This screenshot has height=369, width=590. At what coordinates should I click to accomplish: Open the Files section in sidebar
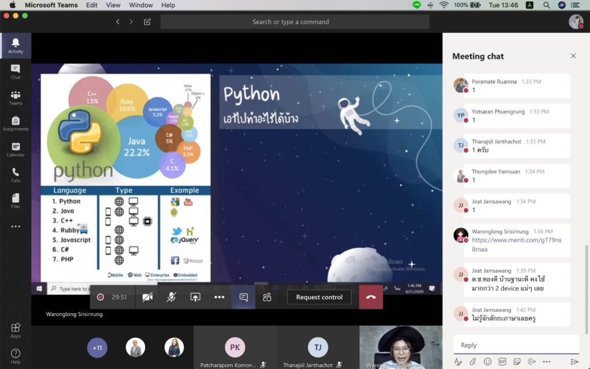click(16, 201)
